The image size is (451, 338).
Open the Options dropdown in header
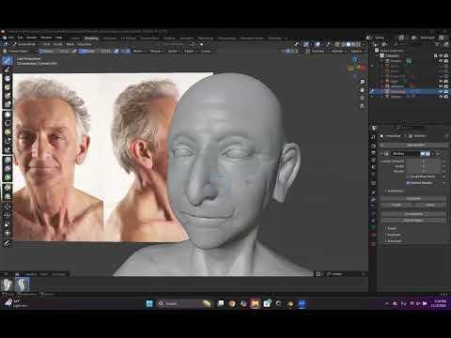357,51
